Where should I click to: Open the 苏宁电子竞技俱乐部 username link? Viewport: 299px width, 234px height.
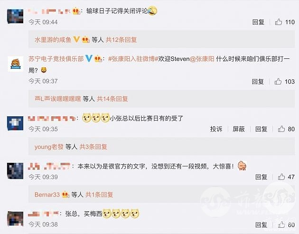[x=56, y=59]
